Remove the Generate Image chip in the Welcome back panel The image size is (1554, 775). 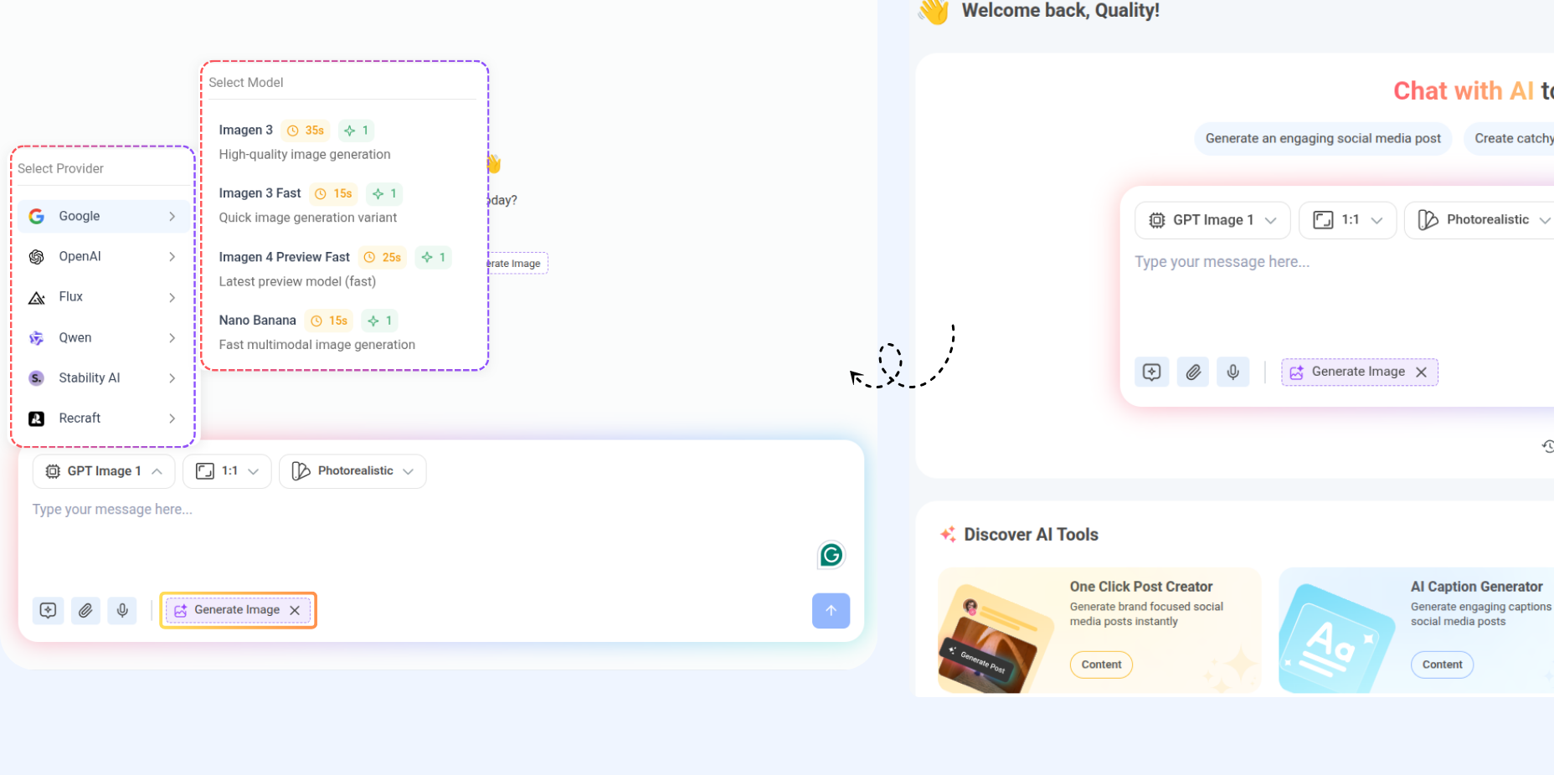point(1421,372)
